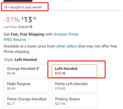The width and height of the screenshot is (123, 109).
Task: Click the info icon beside List Price
Action: coord(31,27)
